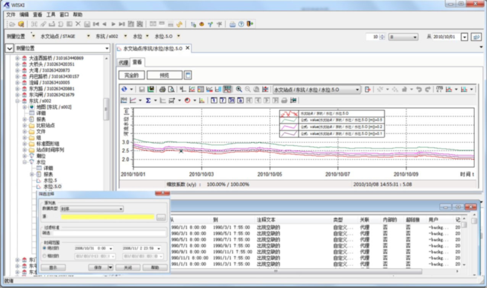Viewport: 487px width, 288px height.
Task: Open the 测量位置 combo box in left panel
Action: 107,48
